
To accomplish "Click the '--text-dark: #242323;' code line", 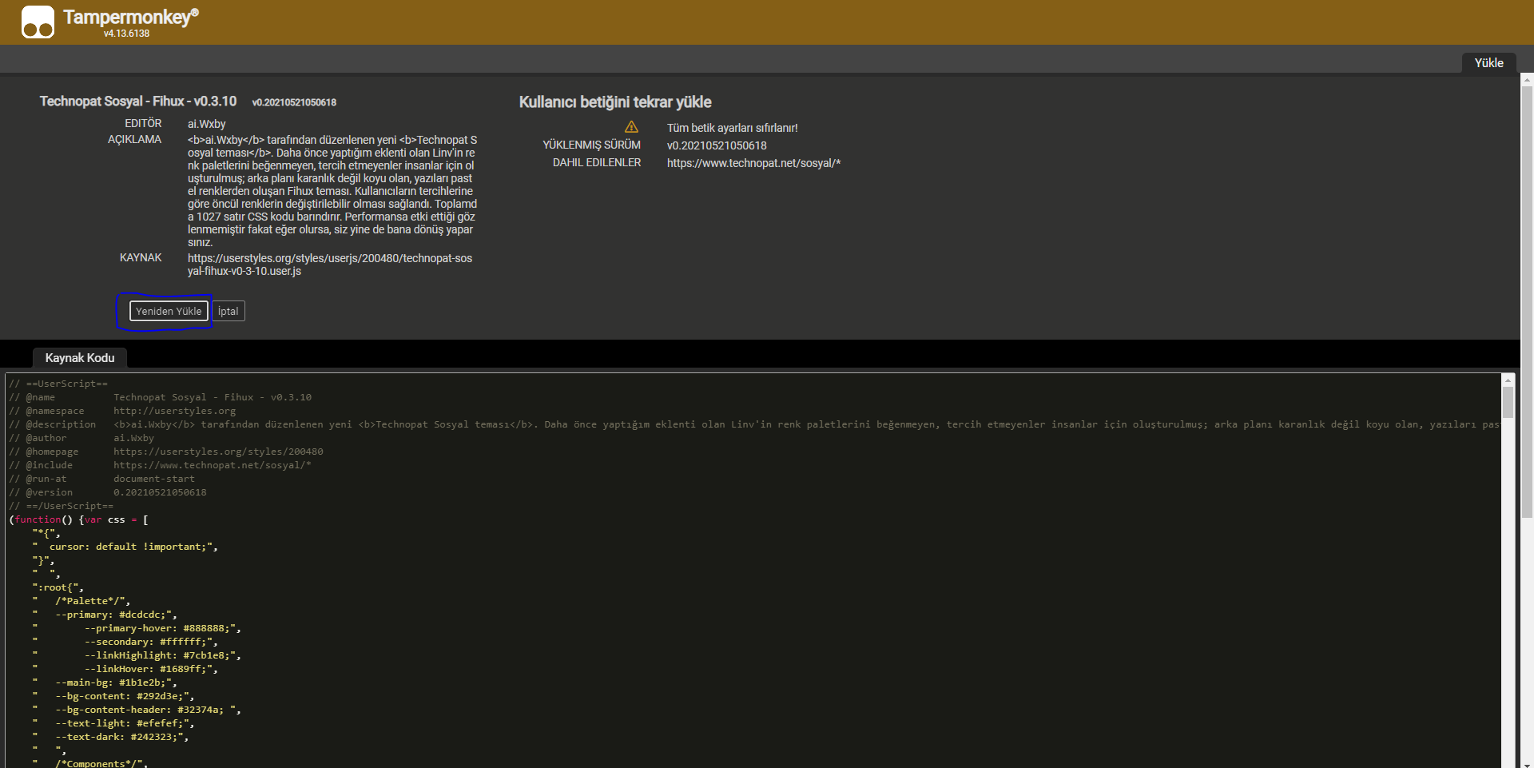I will tap(111, 737).
